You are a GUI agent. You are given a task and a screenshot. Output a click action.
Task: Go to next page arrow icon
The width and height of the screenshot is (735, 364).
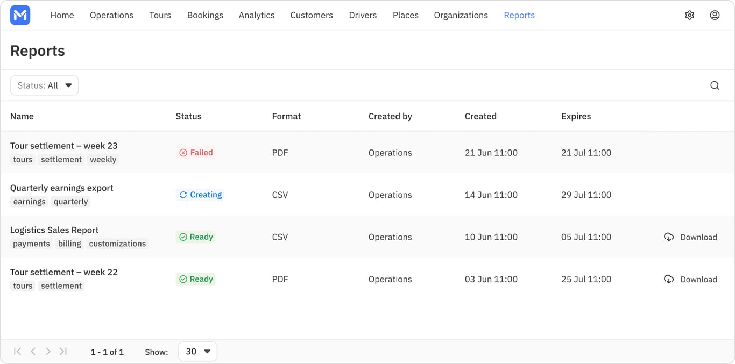tap(48, 352)
